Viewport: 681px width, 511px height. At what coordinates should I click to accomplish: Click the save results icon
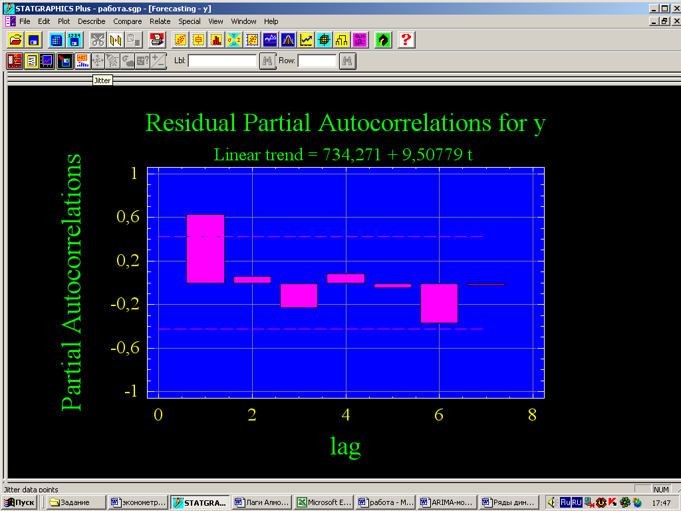click(x=65, y=61)
